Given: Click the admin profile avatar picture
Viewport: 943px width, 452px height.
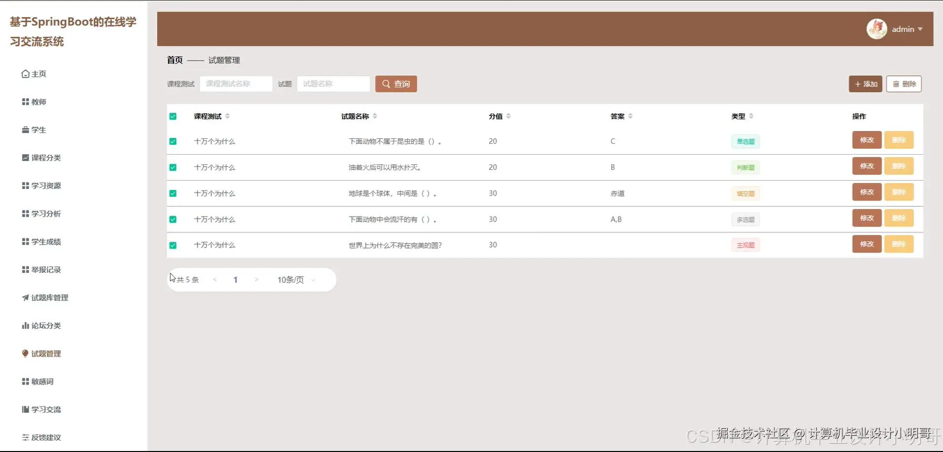Looking at the screenshot, I should [x=877, y=29].
